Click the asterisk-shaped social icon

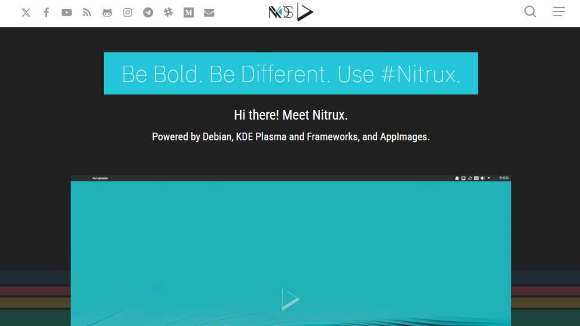pyautogui.click(x=168, y=13)
